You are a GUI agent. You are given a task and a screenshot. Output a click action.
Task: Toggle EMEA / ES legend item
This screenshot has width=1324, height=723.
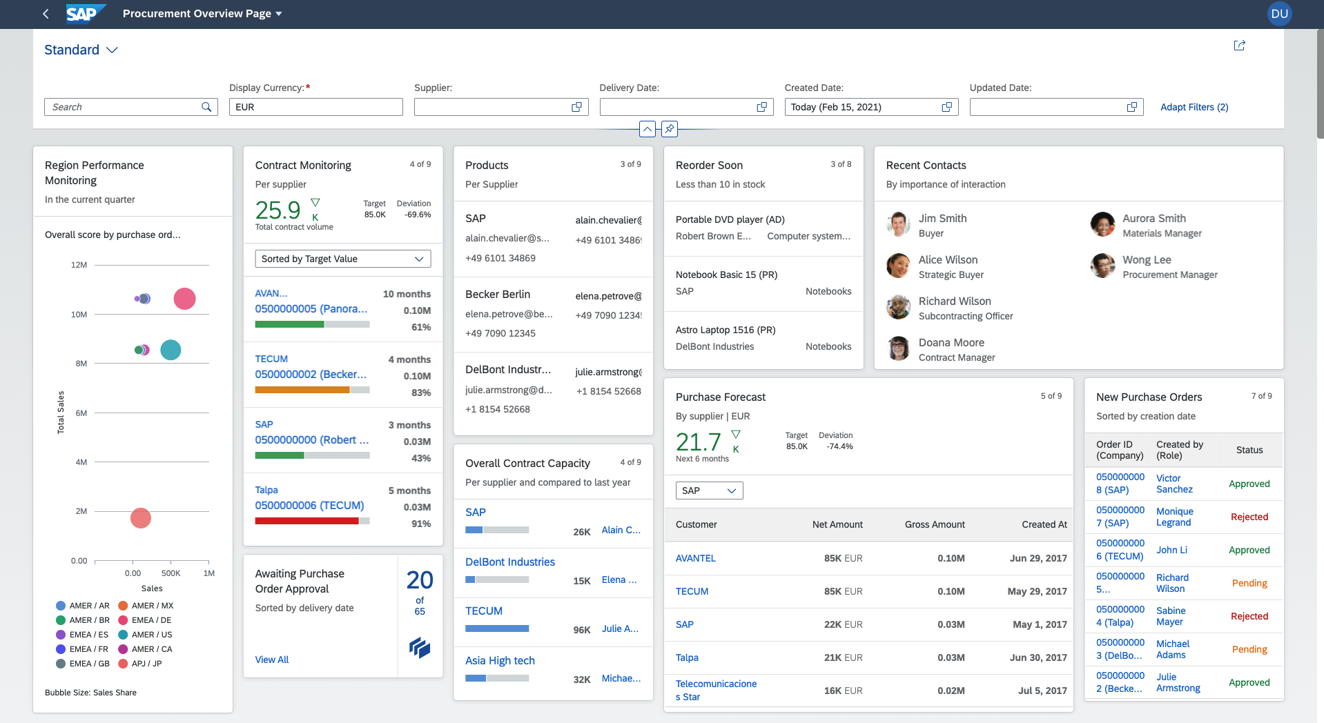[82, 635]
